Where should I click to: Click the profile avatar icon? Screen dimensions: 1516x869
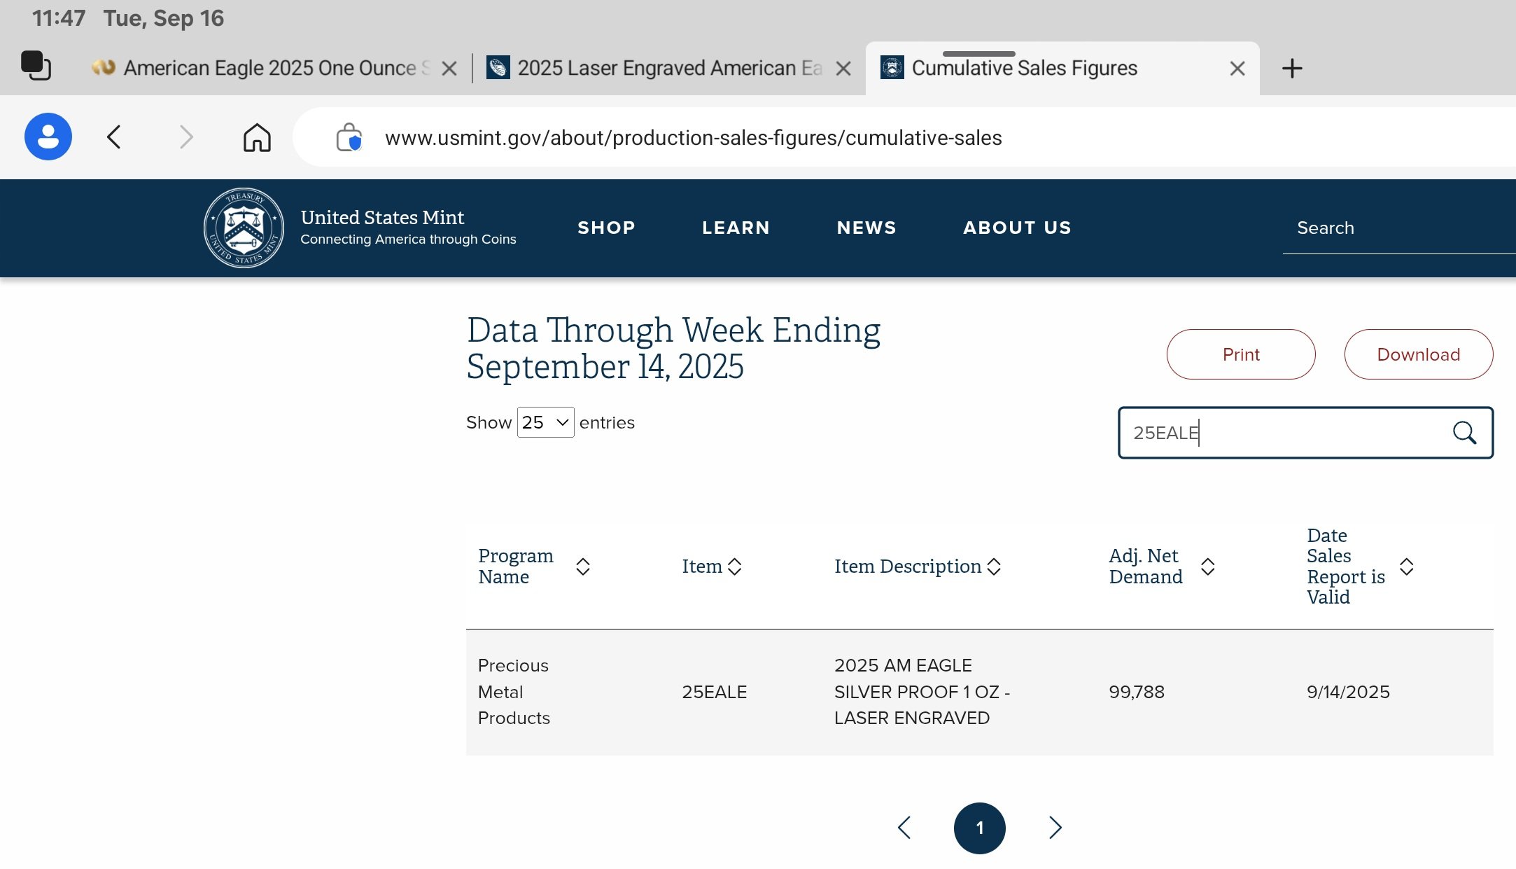[48, 137]
